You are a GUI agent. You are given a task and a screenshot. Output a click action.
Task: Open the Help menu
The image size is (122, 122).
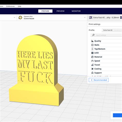coord(20,6)
